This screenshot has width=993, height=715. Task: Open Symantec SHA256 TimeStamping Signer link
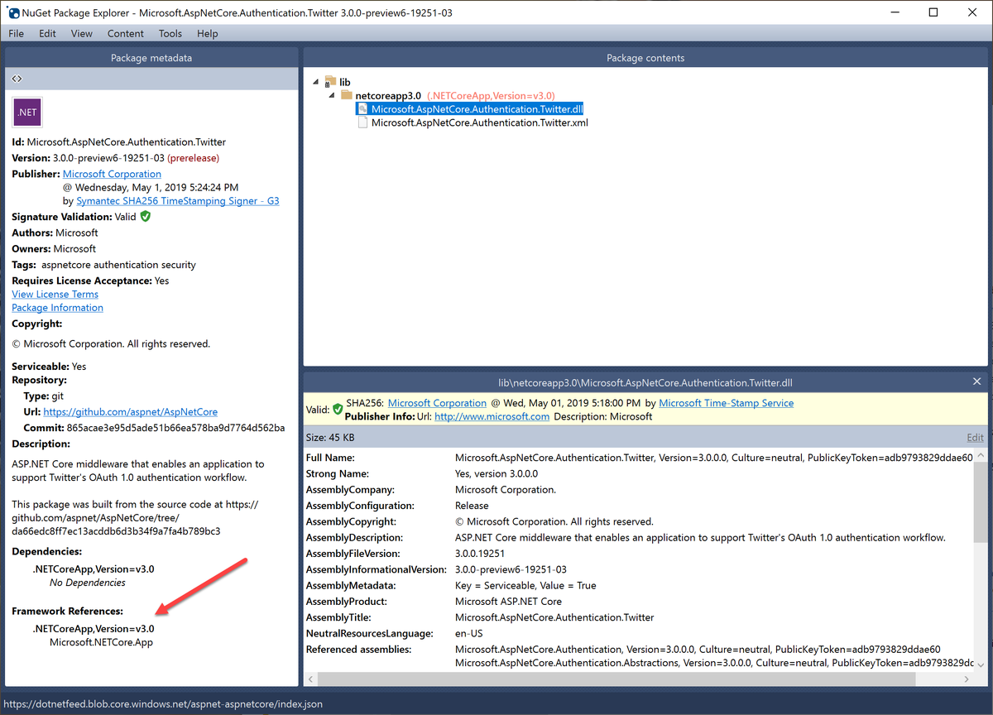[178, 201]
